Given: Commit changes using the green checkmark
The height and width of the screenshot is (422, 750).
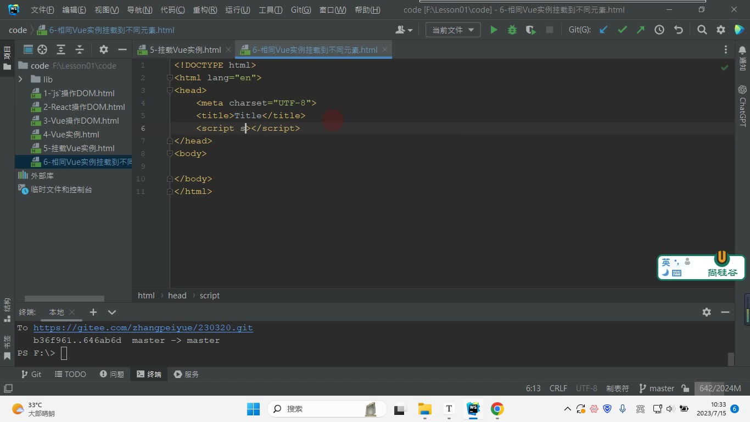Looking at the screenshot, I should [x=622, y=30].
